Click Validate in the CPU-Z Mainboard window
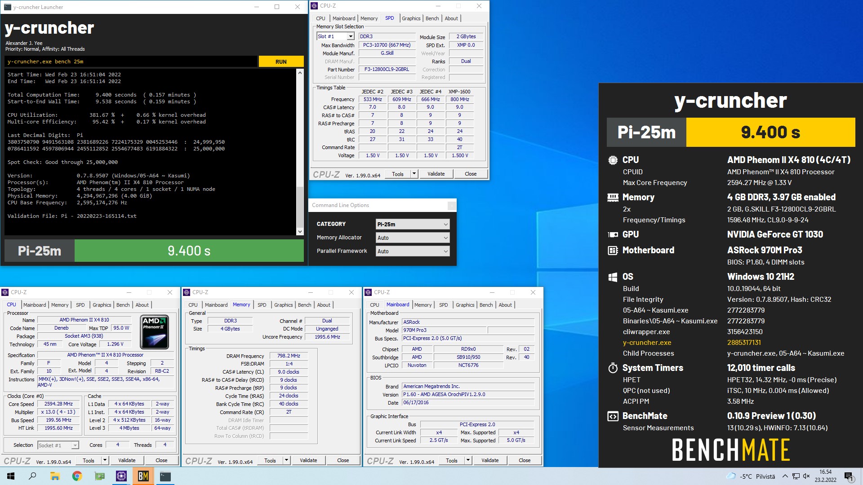The image size is (863, 485). (x=490, y=460)
